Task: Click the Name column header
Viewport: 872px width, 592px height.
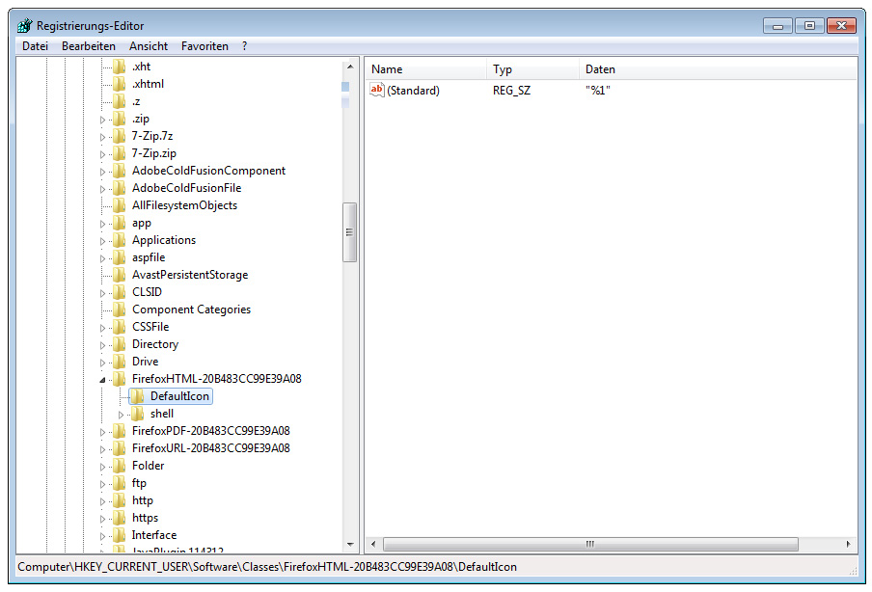Action: click(x=424, y=69)
